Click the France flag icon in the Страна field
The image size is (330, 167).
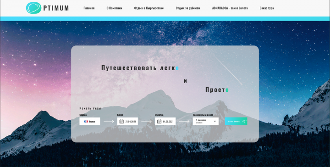pos(86,122)
